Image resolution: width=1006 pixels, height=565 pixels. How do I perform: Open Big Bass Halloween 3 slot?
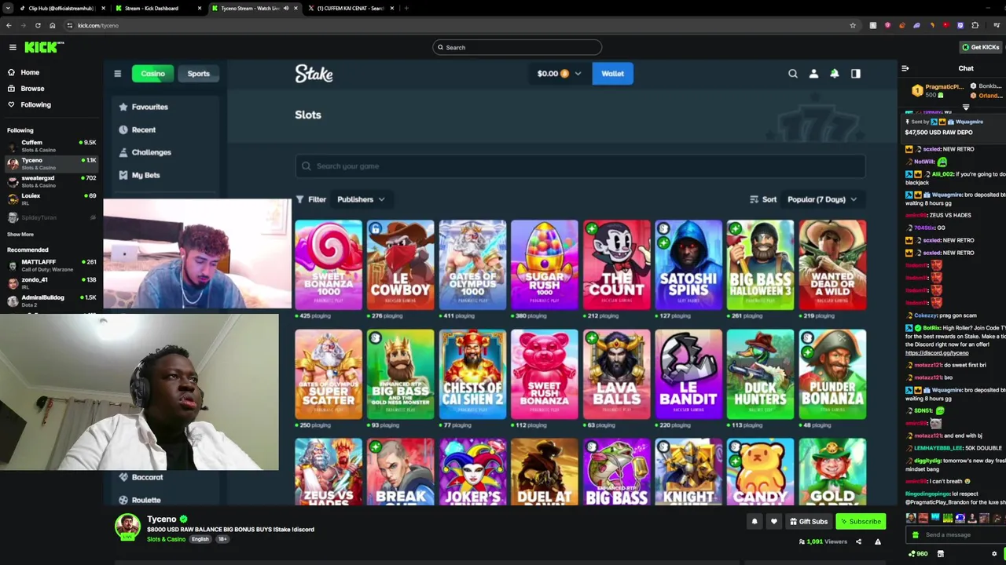click(x=760, y=265)
